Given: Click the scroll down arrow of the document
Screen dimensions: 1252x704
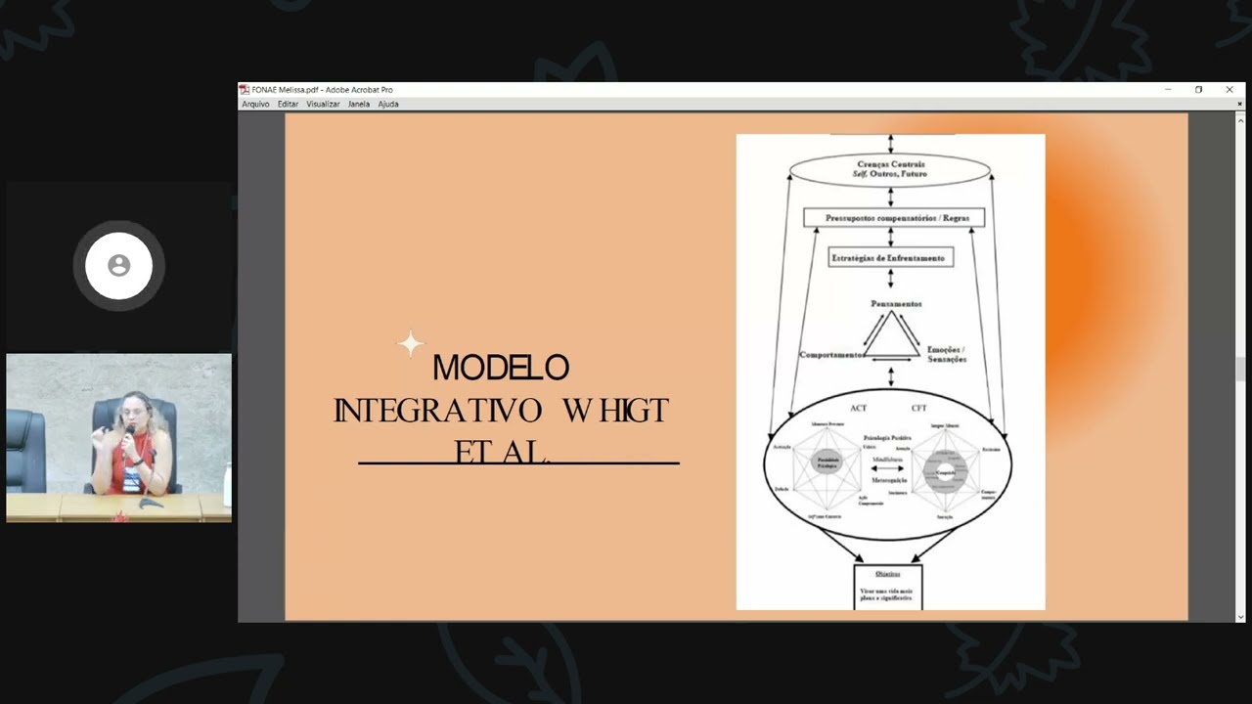Looking at the screenshot, I should (x=1240, y=617).
